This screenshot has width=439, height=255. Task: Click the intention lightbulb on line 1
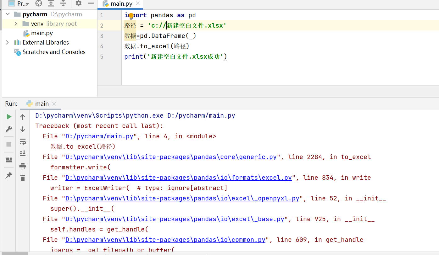[131, 15]
